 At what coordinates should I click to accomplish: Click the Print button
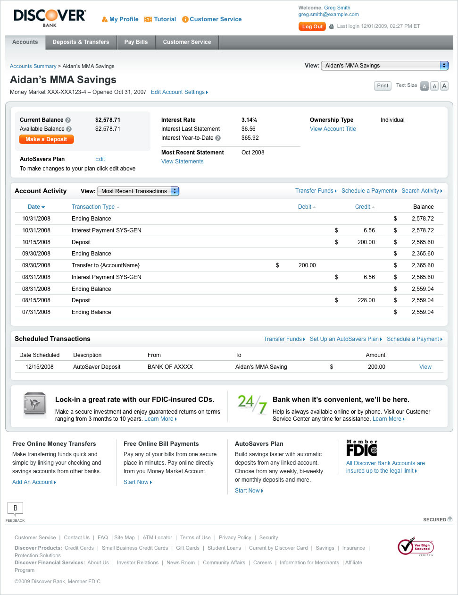click(x=383, y=86)
